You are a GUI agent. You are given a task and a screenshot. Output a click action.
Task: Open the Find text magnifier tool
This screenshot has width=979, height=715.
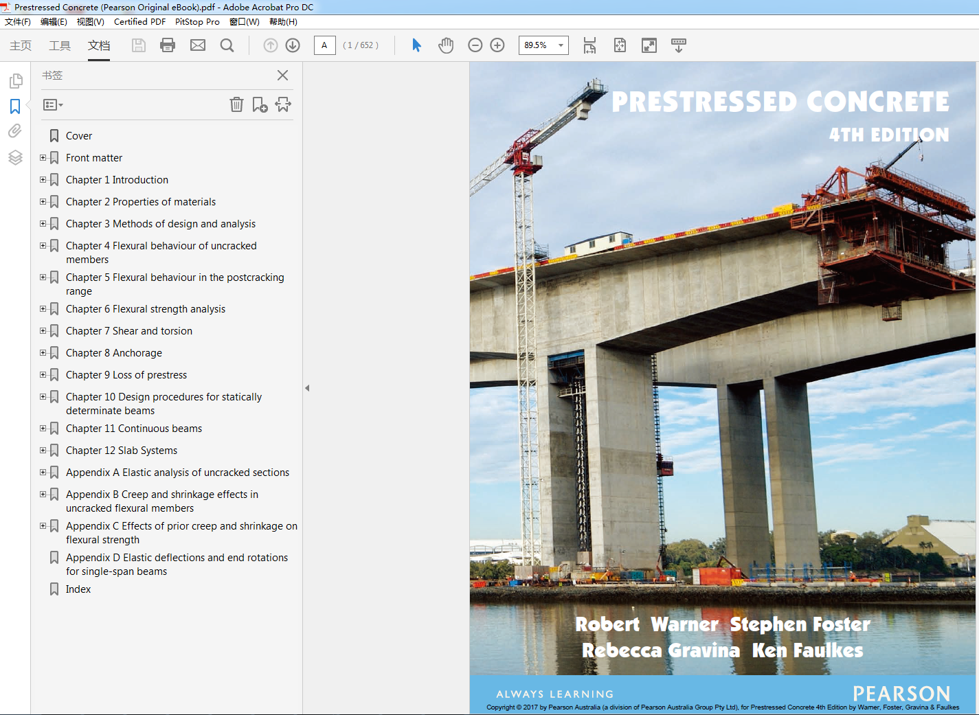tap(227, 45)
